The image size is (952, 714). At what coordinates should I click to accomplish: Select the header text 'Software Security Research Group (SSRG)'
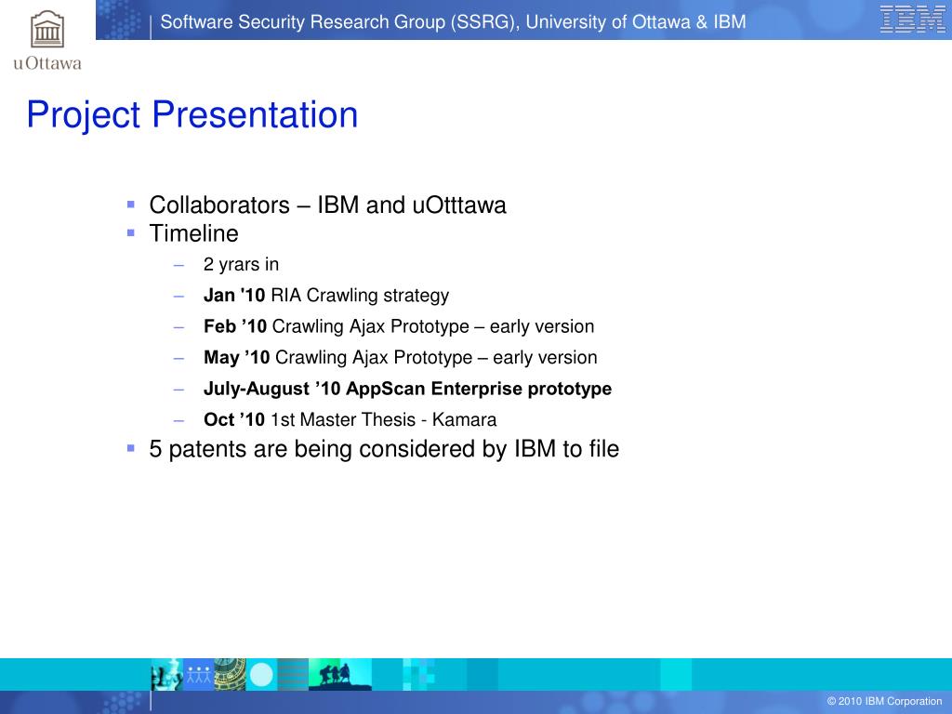(x=340, y=22)
